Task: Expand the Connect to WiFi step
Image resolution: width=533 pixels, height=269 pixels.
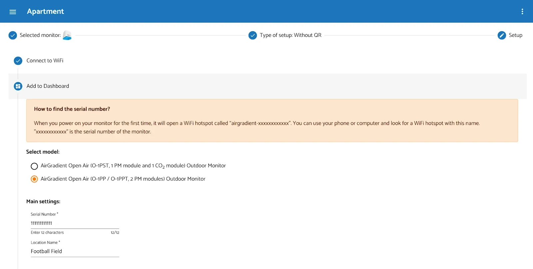Action: [45, 61]
